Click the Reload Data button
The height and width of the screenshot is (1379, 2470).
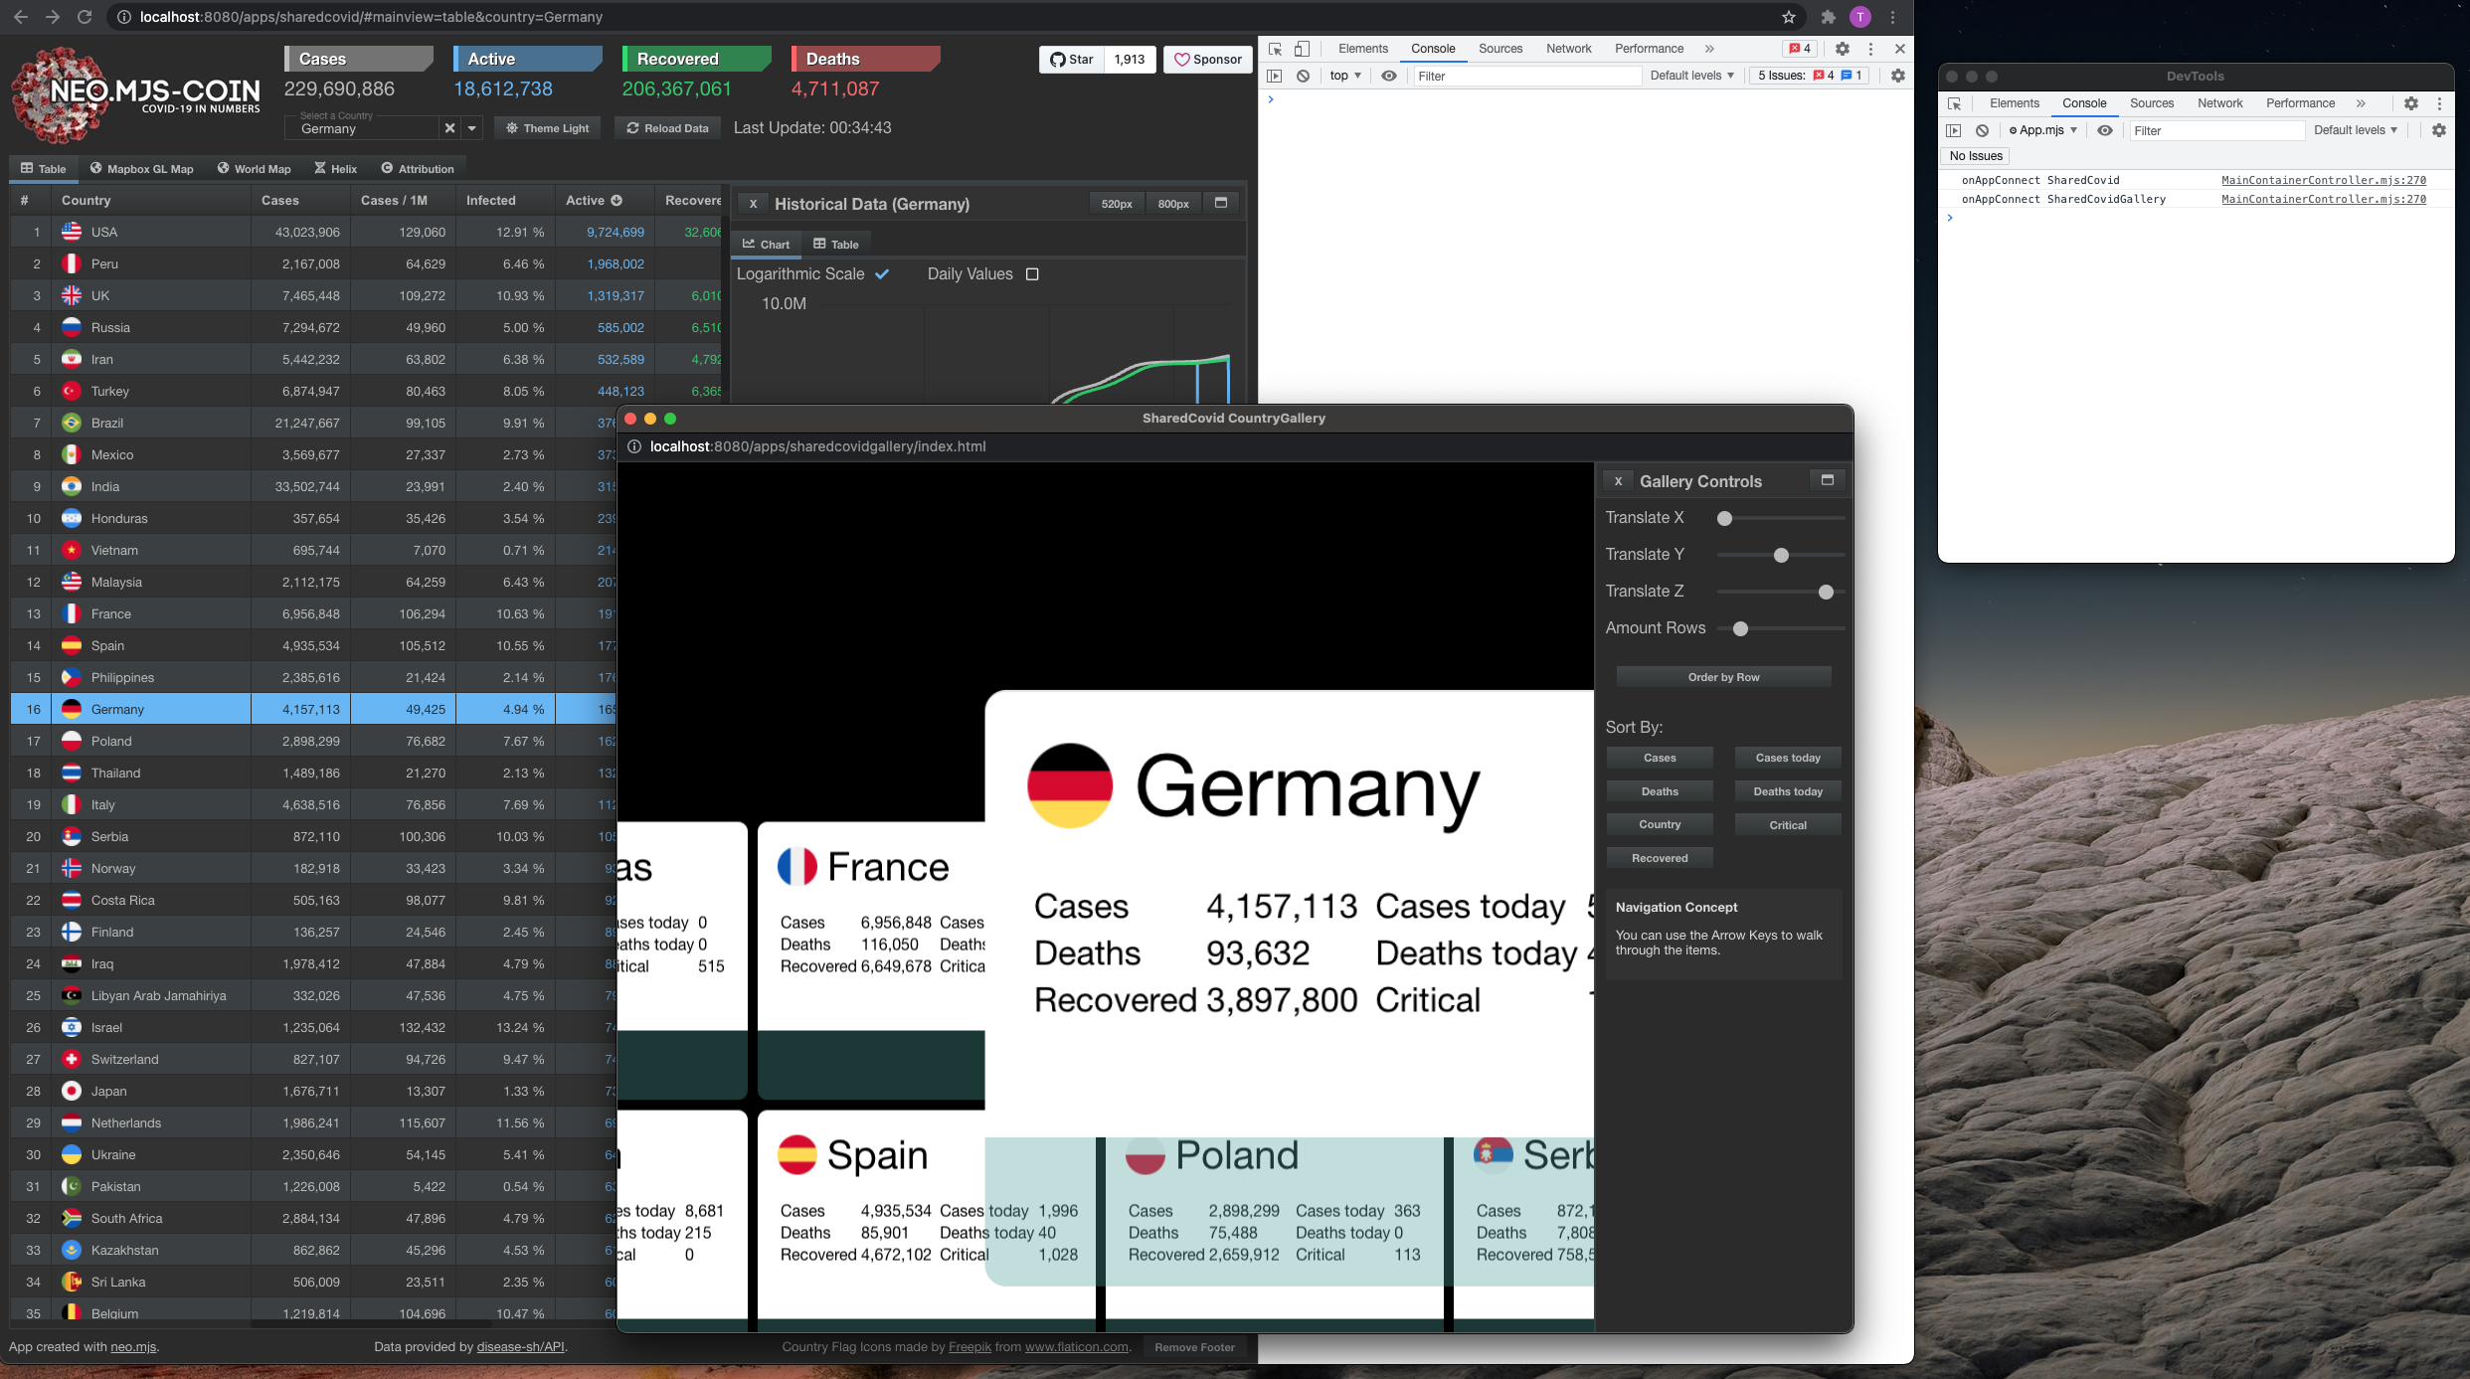pos(667,128)
